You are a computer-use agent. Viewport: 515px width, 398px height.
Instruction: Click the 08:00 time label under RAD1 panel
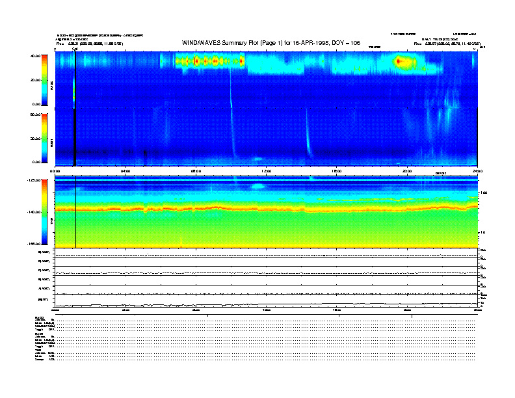tap(196, 171)
